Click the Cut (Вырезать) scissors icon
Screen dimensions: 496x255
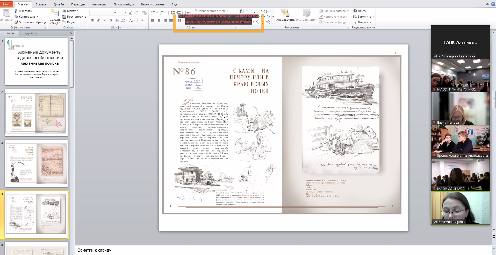pyautogui.click(x=16, y=11)
